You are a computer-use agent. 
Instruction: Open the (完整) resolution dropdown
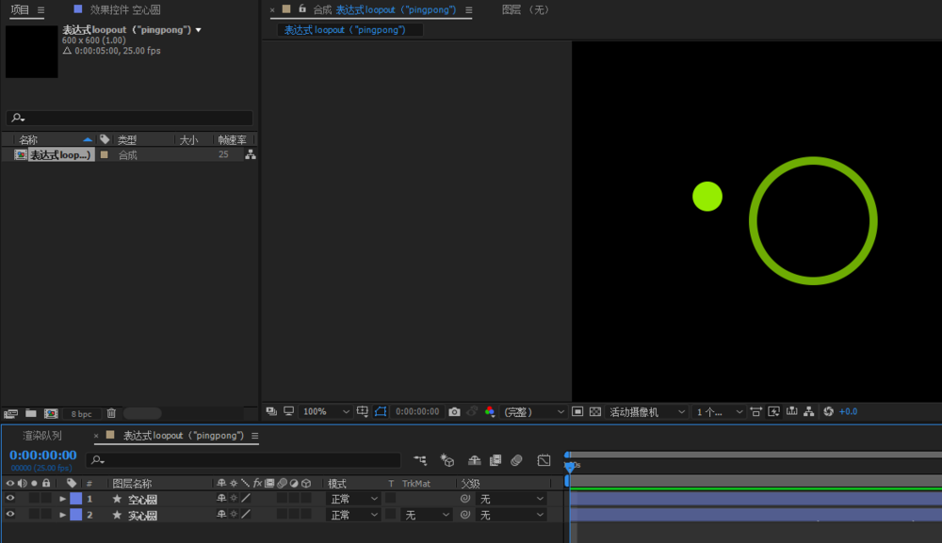pyautogui.click(x=533, y=411)
